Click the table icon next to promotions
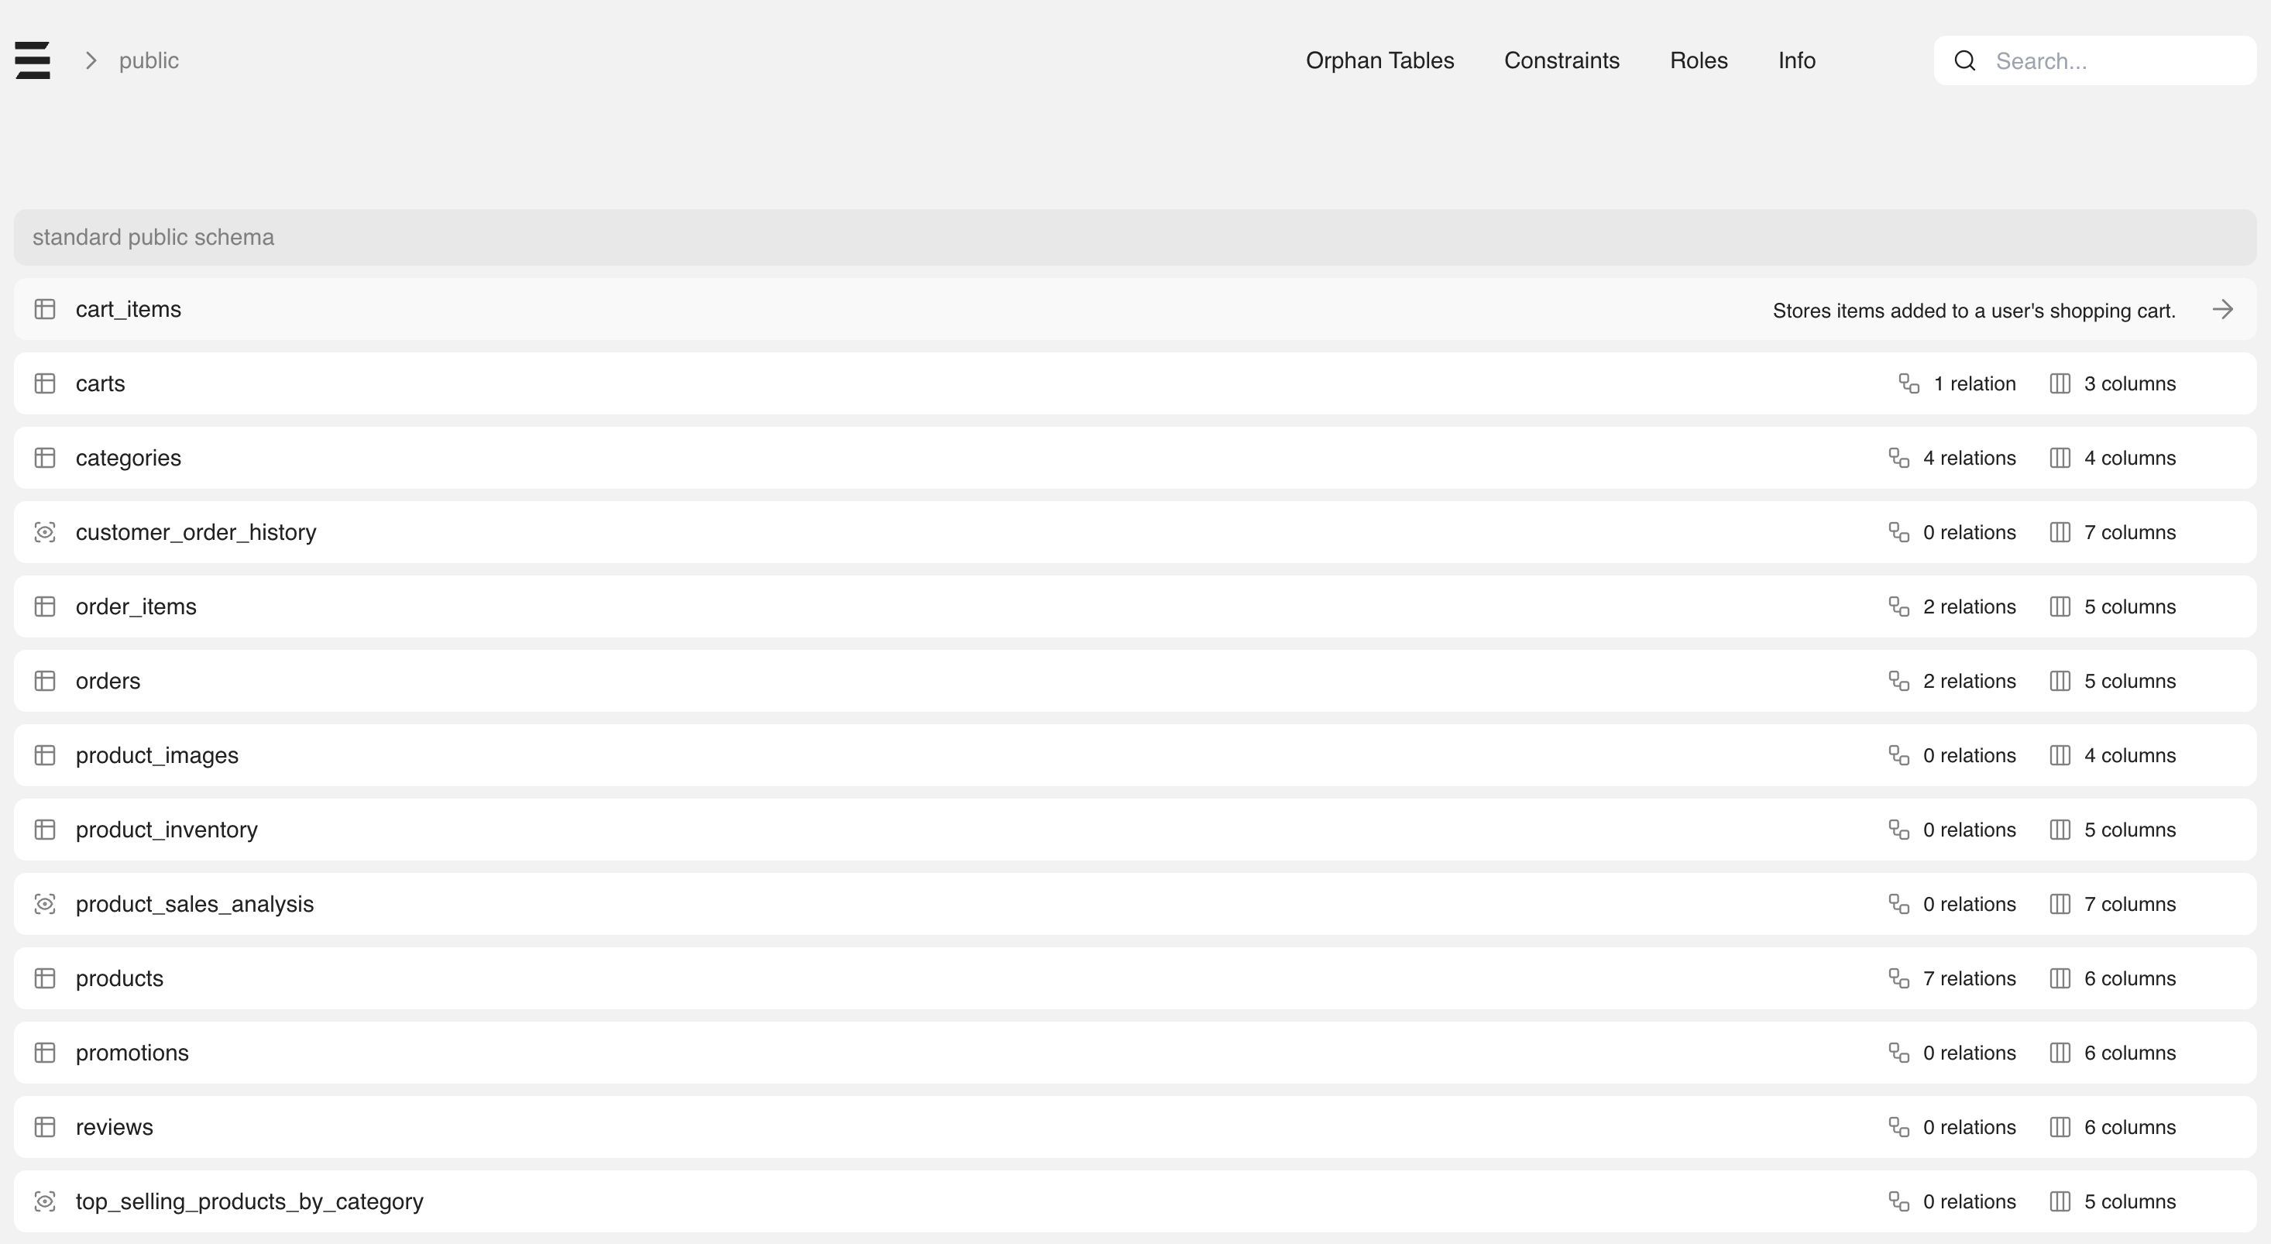The height and width of the screenshot is (1244, 2271). click(45, 1052)
